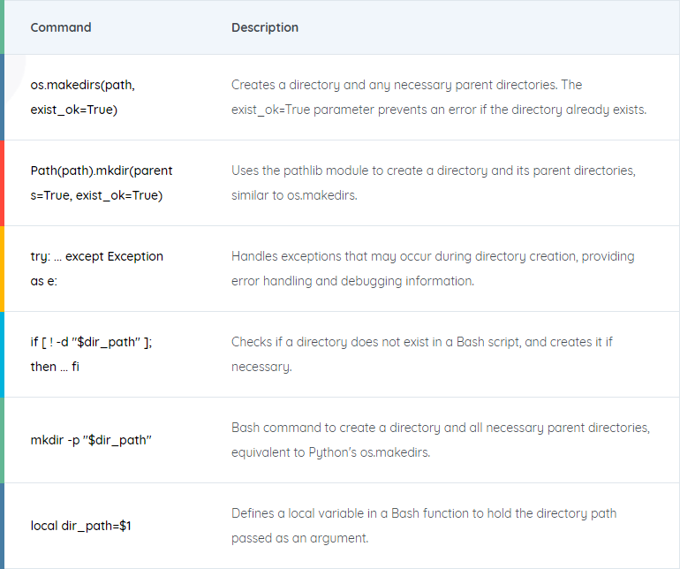Click the green color bar beside mkdir -p row
Screen dimensions: 680x569
tap(2, 440)
